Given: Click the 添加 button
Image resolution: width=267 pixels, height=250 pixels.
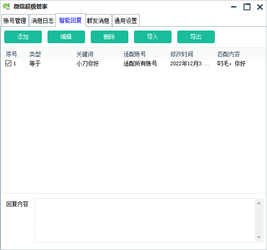Looking at the screenshot, I should (23, 37).
